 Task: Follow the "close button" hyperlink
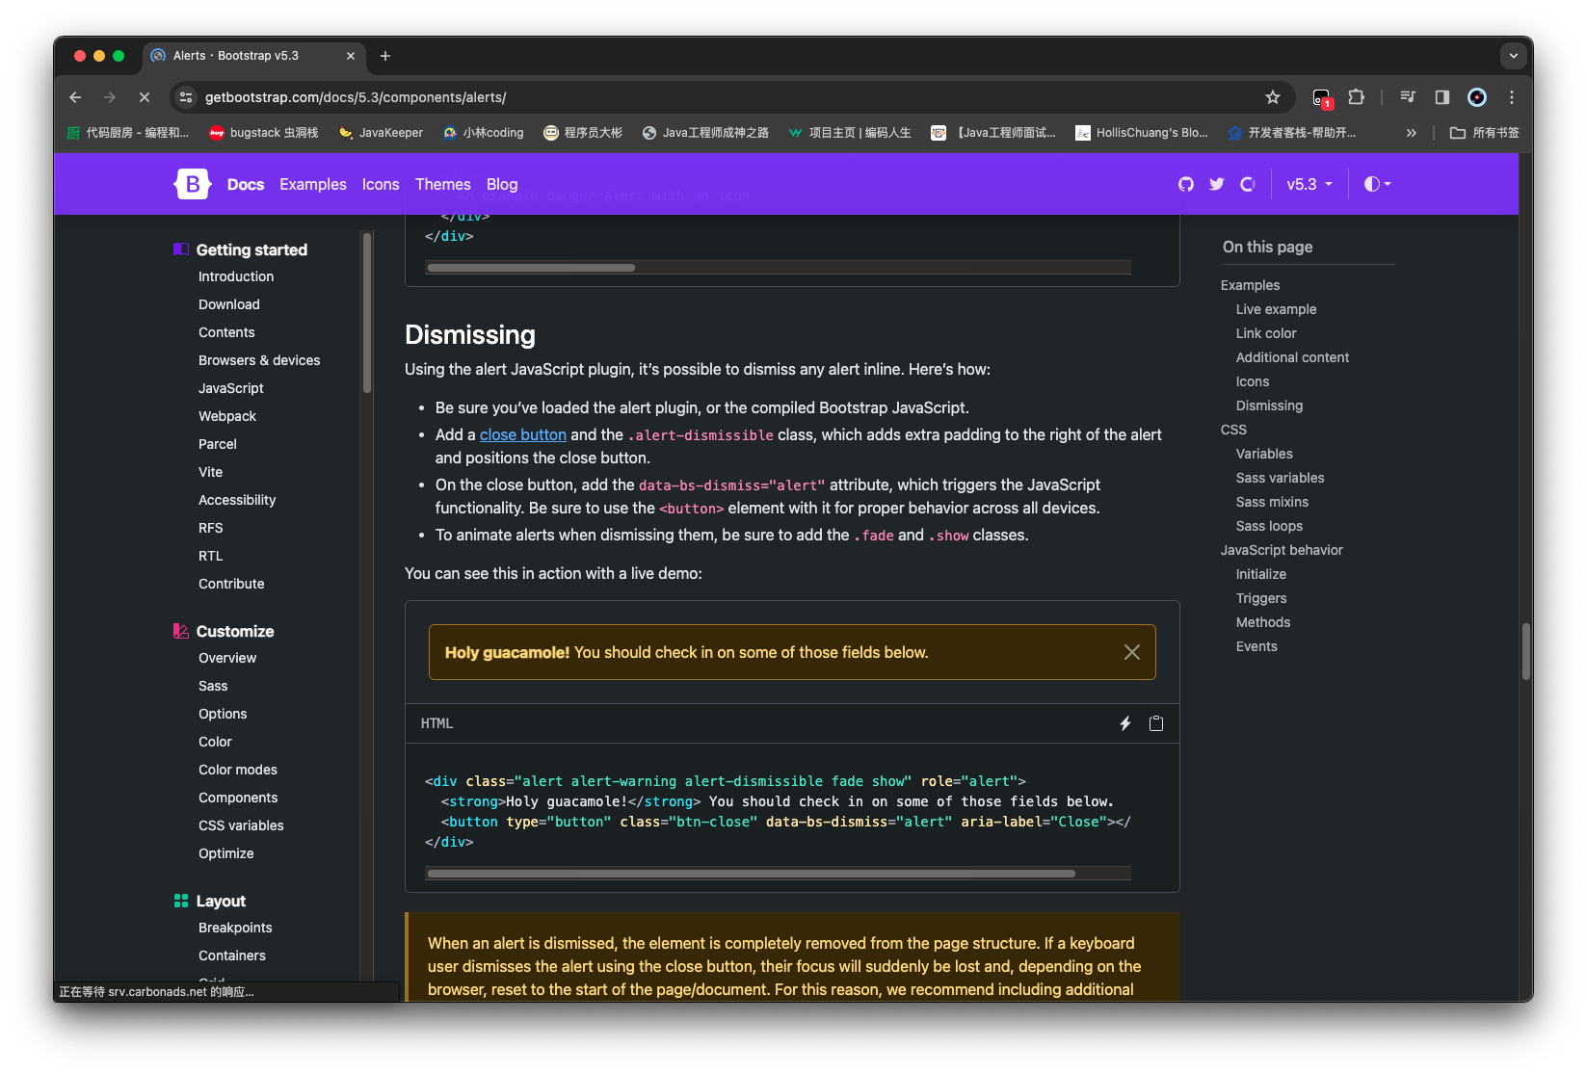(523, 434)
